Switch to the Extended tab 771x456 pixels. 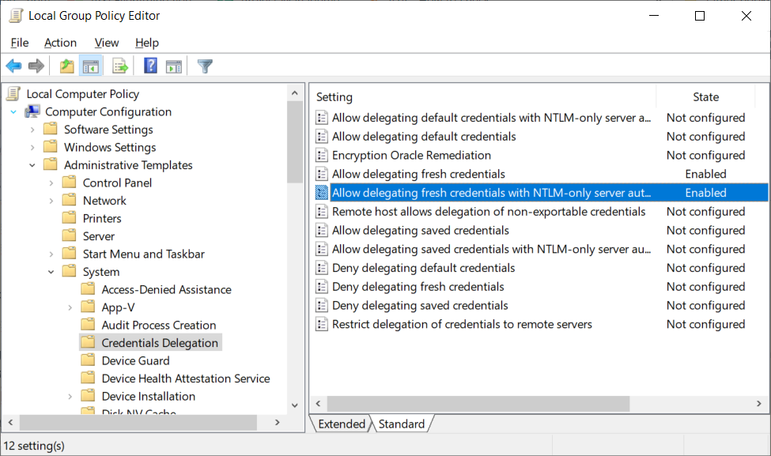(x=342, y=424)
